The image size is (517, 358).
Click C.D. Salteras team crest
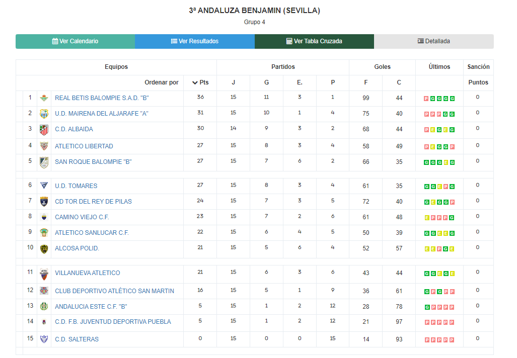point(44,339)
